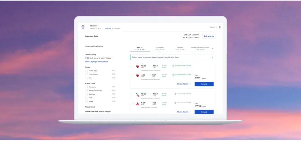Image resolution: width=301 pixels, height=153 pixels.
Task: Click the ORD-LGA, LGA-ORD route summary
Action: click(x=191, y=35)
